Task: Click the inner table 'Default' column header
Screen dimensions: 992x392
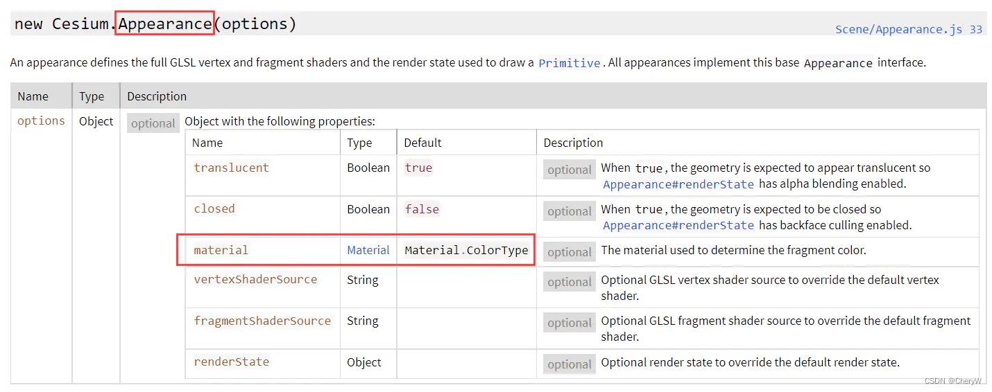Action: (422, 143)
